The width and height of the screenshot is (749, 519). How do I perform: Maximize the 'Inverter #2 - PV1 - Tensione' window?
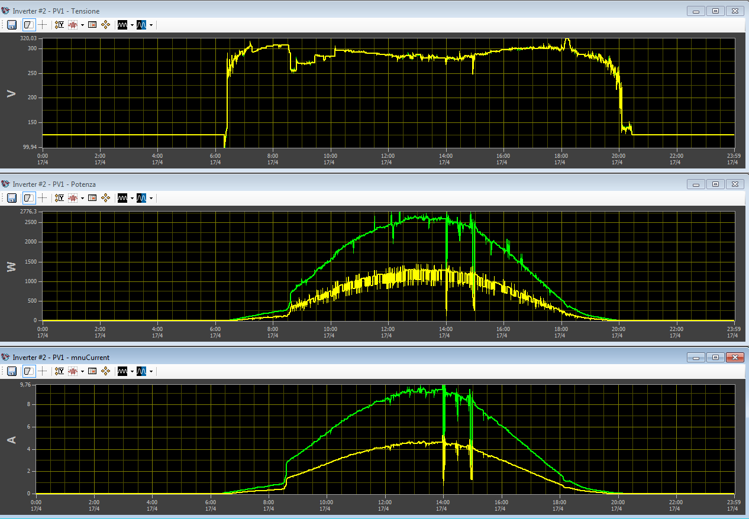tap(715, 11)
